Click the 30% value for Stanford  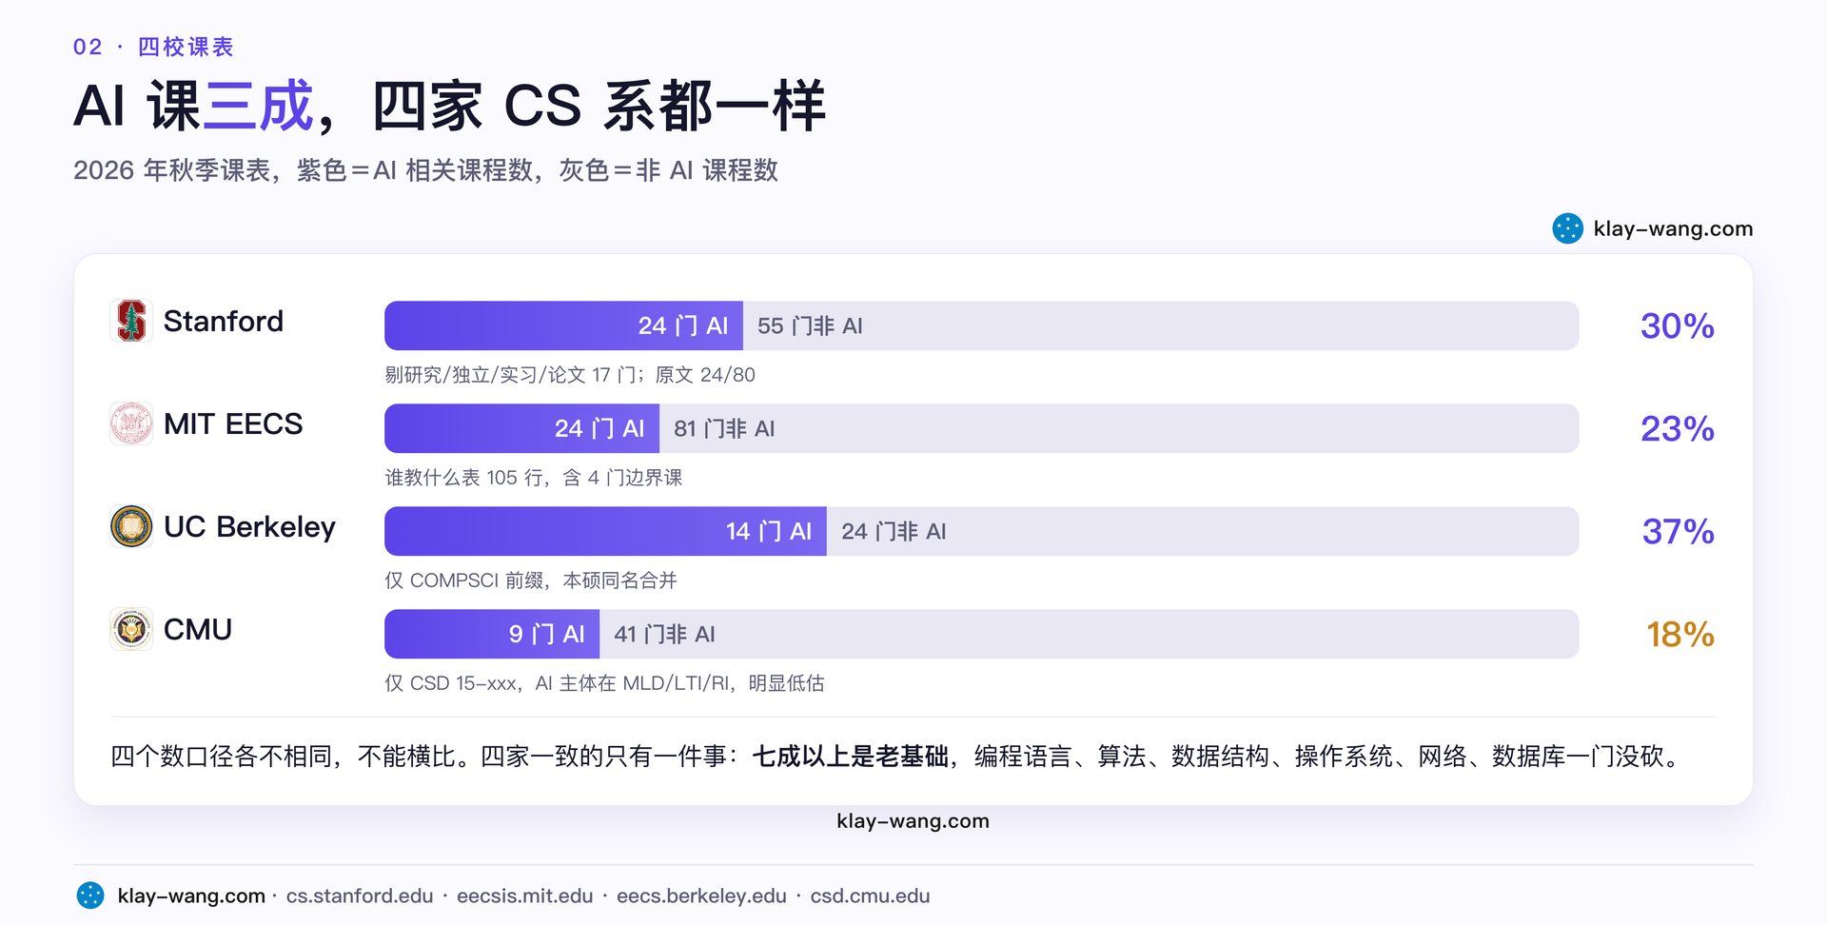click(1678, 325)
